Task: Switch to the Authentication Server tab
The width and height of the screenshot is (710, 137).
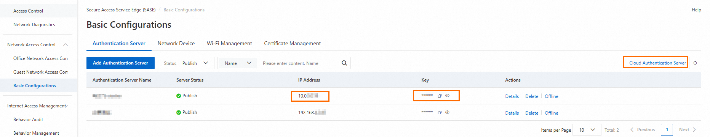Action: [x=119, y=44]
